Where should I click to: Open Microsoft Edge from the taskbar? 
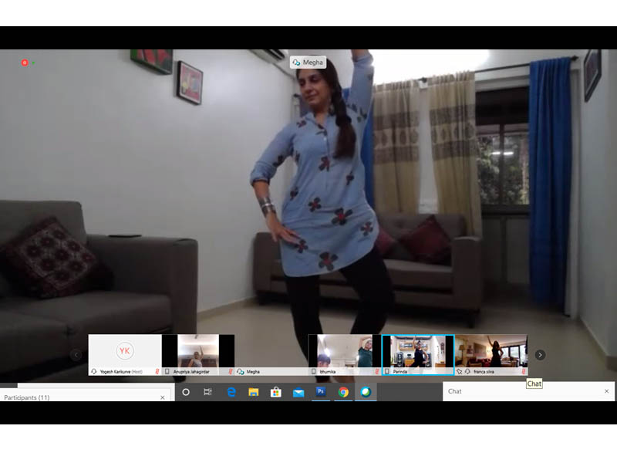click(x=231, y=392)
